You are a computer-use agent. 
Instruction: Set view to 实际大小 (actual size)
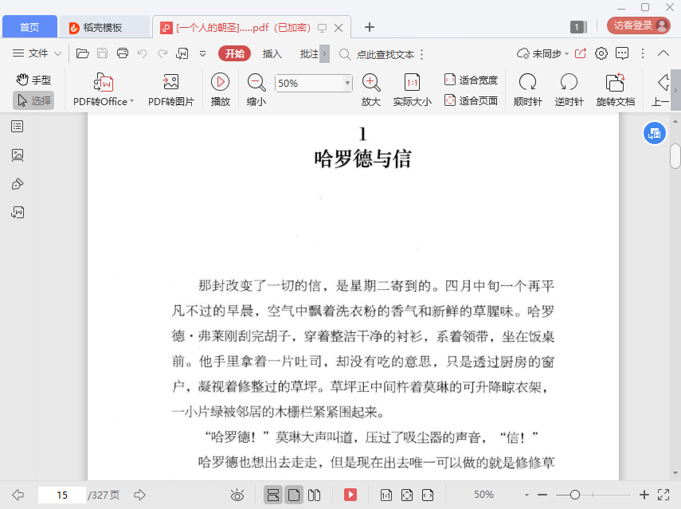412,90
